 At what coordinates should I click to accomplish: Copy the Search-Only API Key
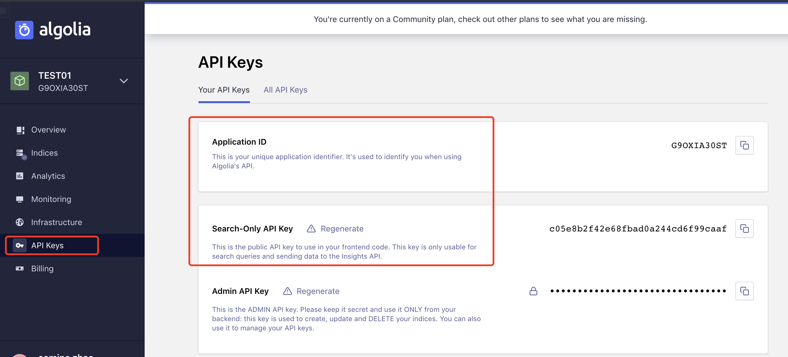pos(744,229)
